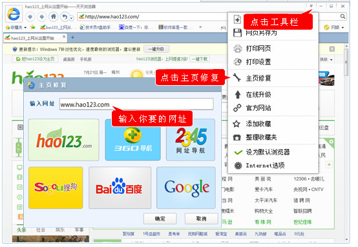Open a new tab with plus button

[72, 37]
